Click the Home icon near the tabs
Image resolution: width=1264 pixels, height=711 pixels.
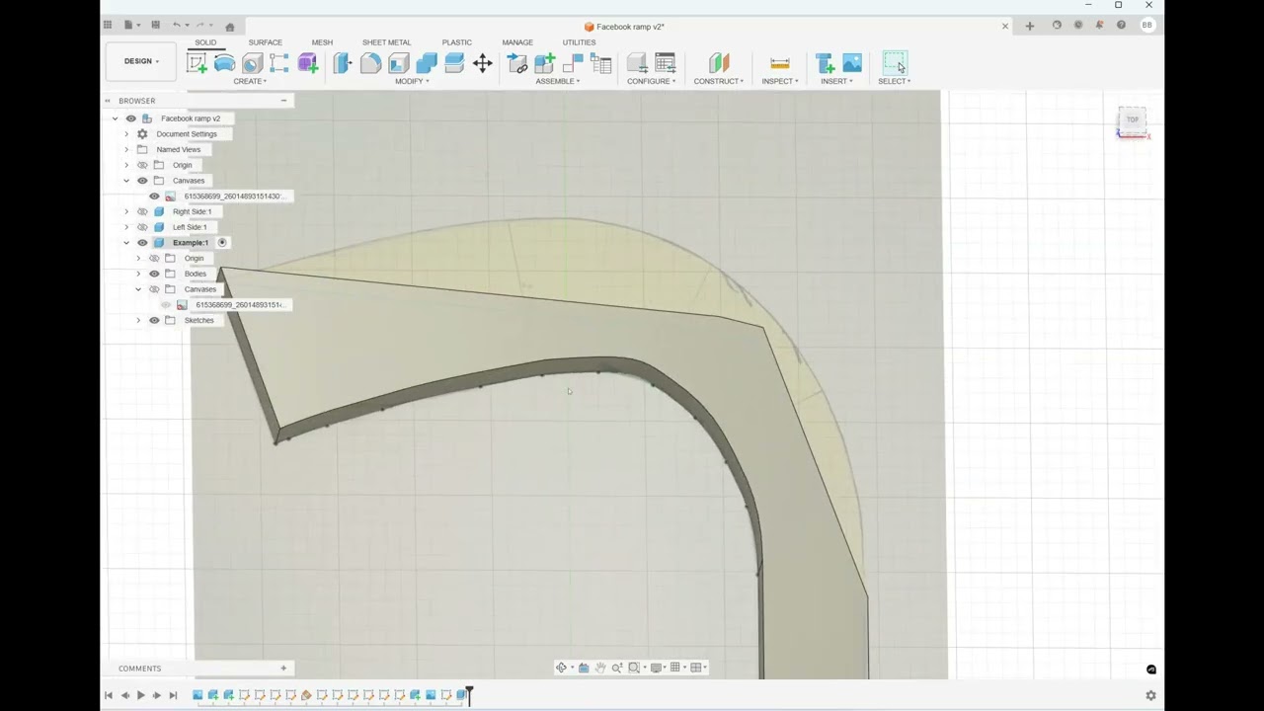pos(229,27)
